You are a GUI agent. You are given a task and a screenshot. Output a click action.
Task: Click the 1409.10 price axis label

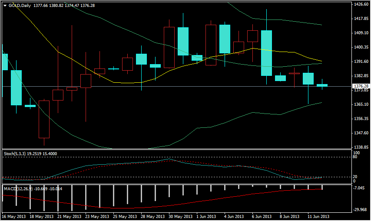click(361, 33)
